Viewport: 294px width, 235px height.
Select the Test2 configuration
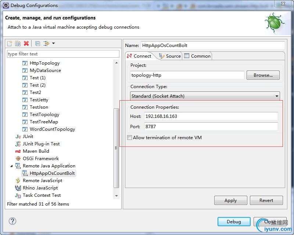click(35, 93)
